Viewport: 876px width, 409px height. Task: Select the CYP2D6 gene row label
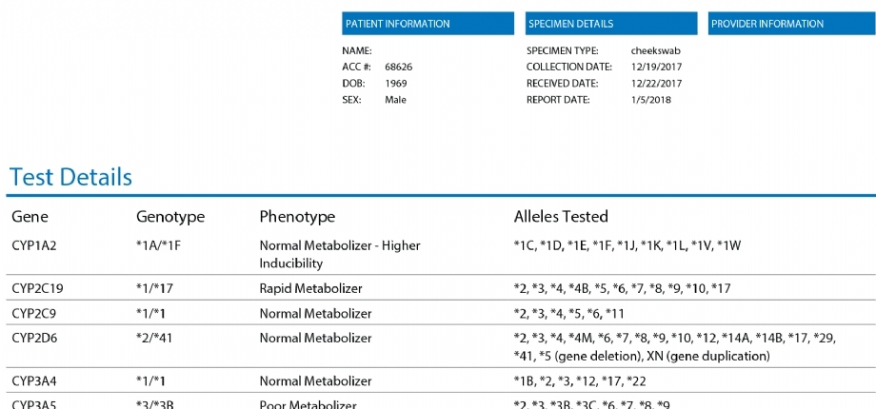(34, 338)
